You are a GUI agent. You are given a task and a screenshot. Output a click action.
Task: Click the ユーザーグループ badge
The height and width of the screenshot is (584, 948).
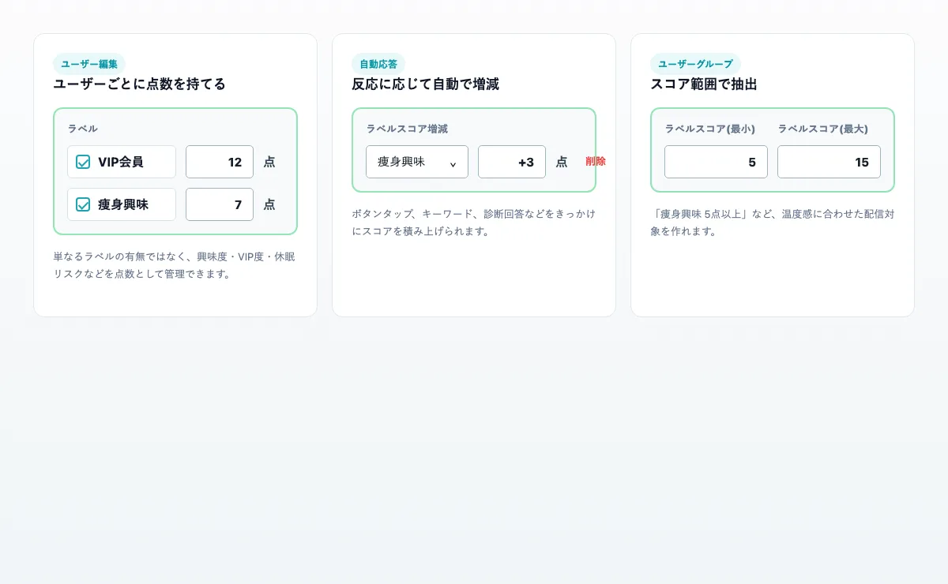click(x=695, y=64)
